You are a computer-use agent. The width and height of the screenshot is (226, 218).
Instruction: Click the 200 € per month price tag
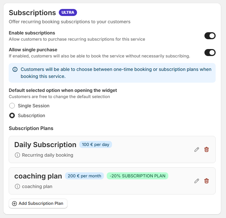tap(84, 176)
